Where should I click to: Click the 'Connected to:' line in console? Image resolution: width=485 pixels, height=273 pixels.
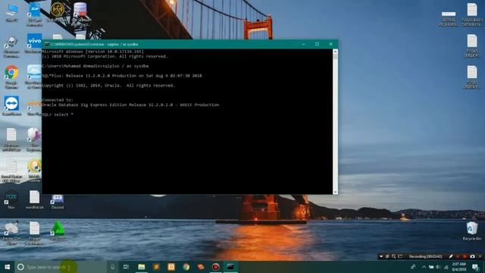coord(58,100)
